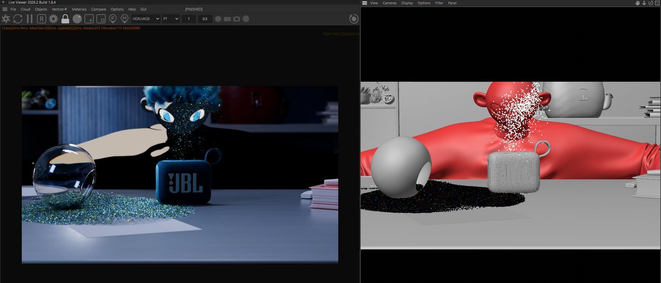This screenshot has width=661, height=283.
Task: Enable the render region tool with plus
Action: coord(89,19)
